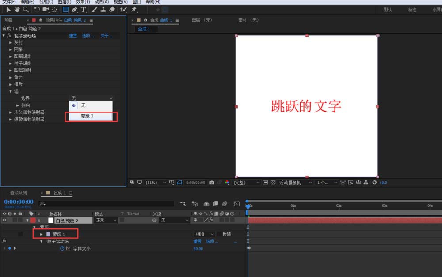Viewport: 442px width, 277px height.
Task: Hide the 白色 纯色 2 layer with the eye toggle
Action: (5, 220)
